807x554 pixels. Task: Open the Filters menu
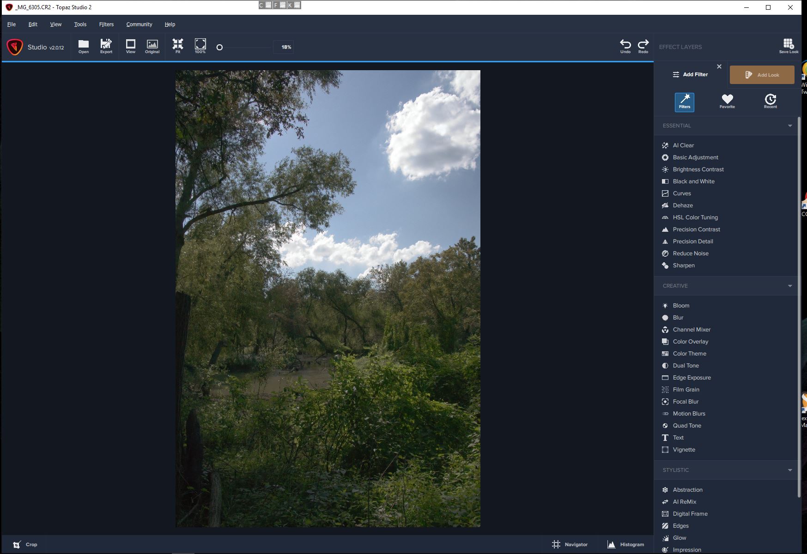click(x=106, y=24)
